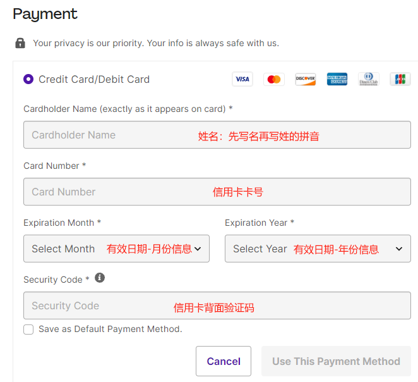Click the Credit Card/Debit Card label text
The width and height of the screenshot is (418, 382).
pyautogui.click(x=94, y=79)
